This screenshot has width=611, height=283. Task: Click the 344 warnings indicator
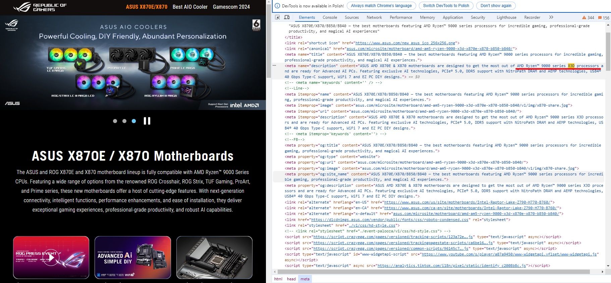(x=588, y=18)
